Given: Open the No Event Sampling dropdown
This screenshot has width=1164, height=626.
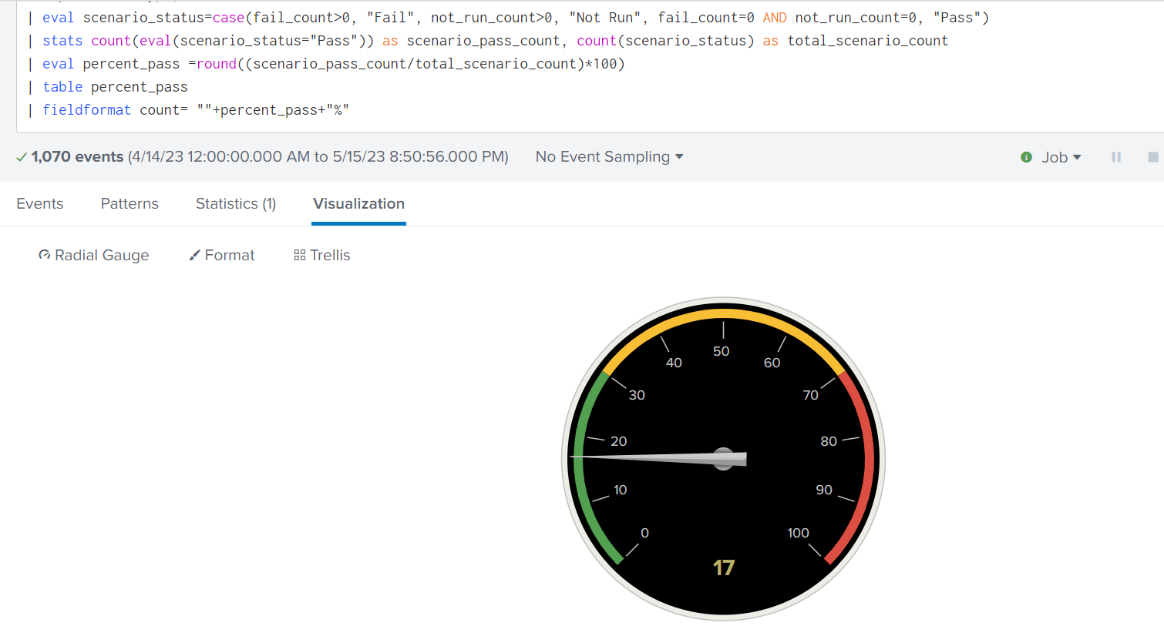Looking at the screenshot, I should (x=608, y=156).
